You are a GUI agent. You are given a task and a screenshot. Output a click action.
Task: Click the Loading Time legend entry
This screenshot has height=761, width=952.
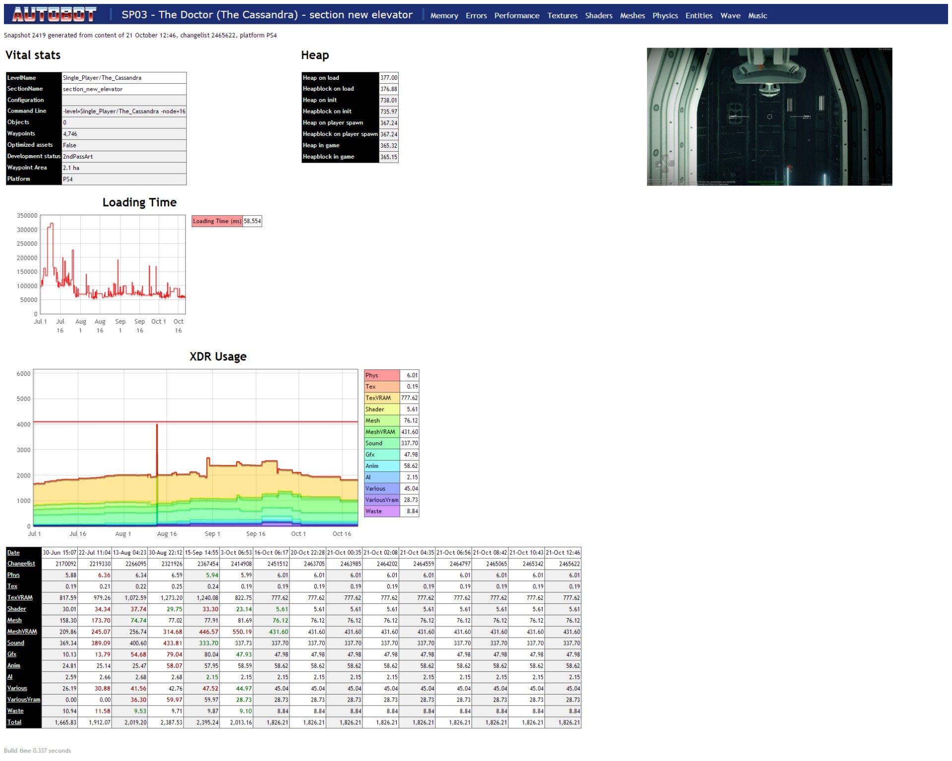(217, 221)
